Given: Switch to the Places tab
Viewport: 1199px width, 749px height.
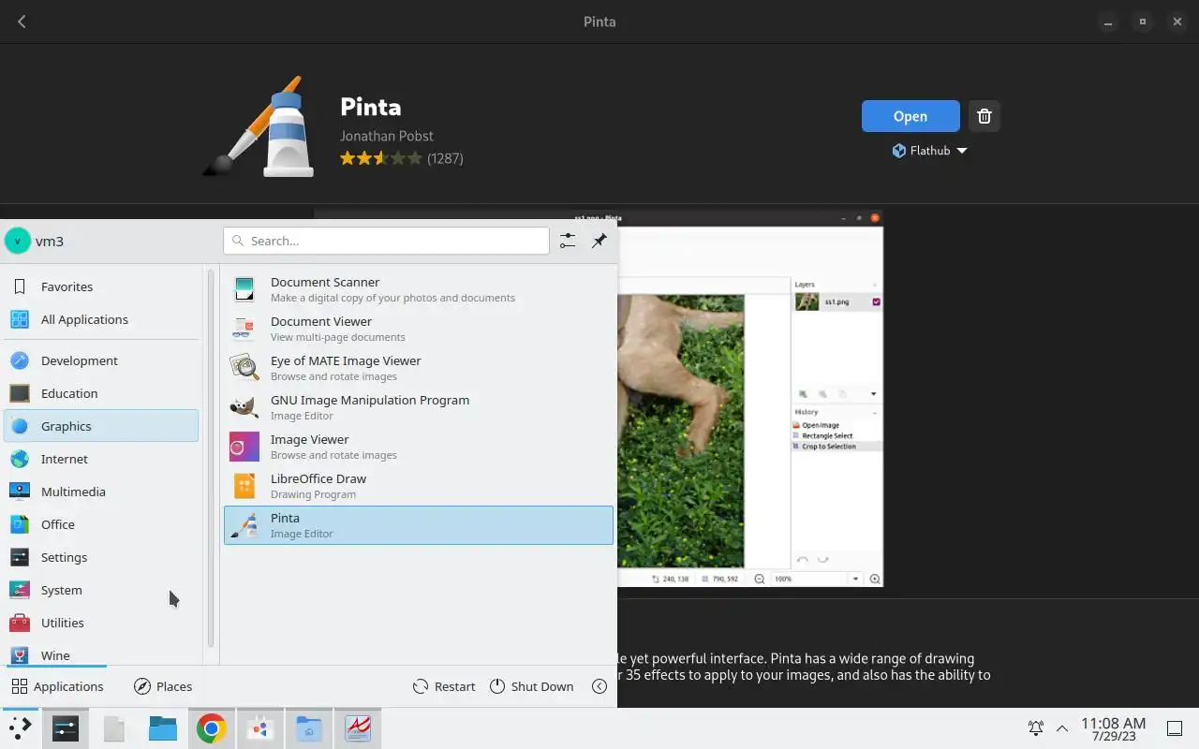Looking at the screenshot, I should pyautogui.click(x=163, y=686).
